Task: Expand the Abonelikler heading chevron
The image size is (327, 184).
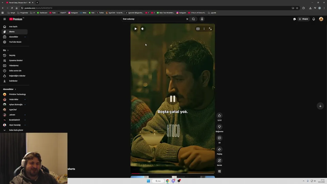Action: point(15,89)
